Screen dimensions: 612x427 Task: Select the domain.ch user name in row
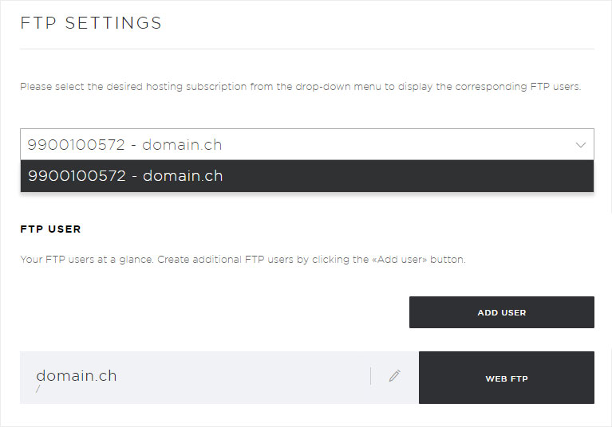pos(77,376)
